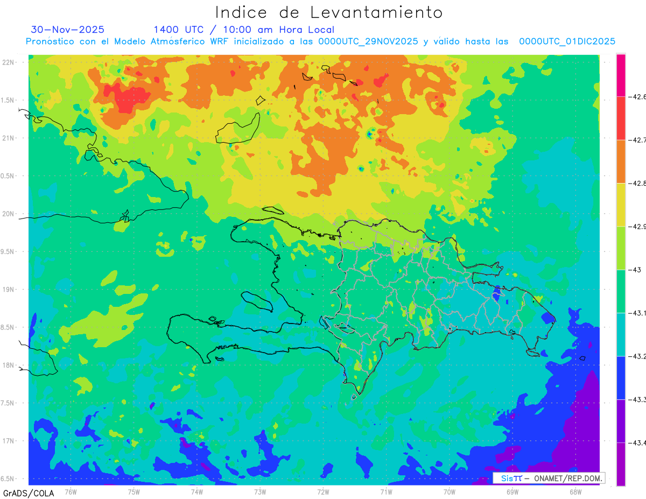
Task: Click the "20N" latitude label
Action: pos(9,214)
